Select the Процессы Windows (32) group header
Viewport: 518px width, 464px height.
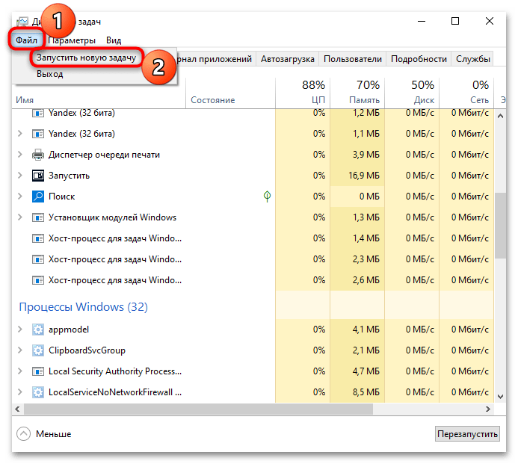83,307
